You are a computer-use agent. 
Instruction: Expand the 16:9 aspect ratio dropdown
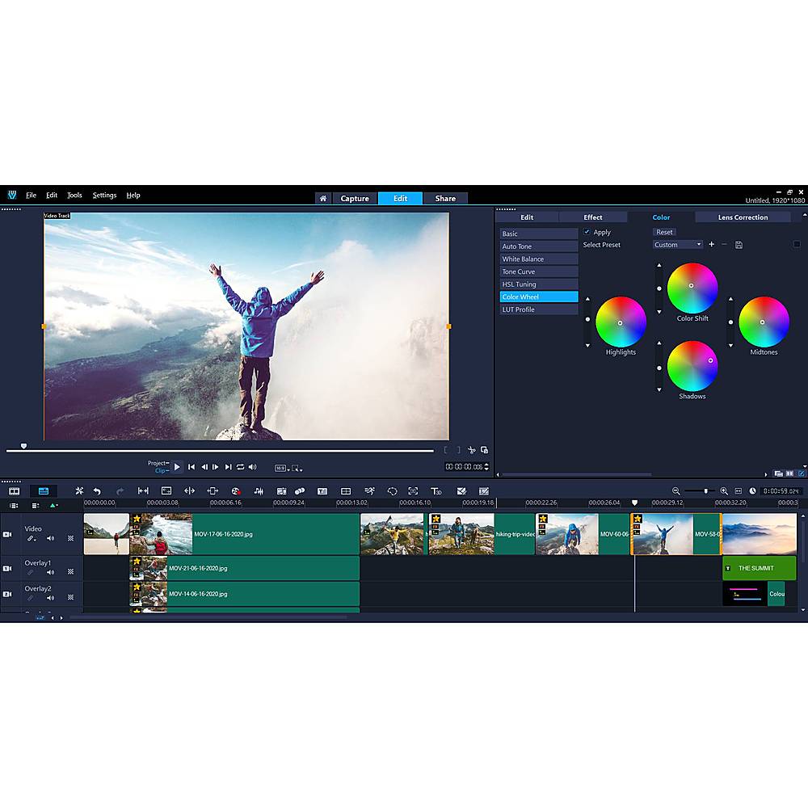click(280, 468)
